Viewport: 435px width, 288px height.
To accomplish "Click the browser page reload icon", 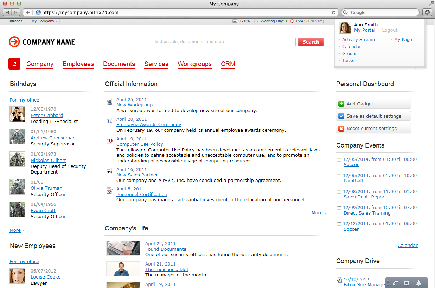I will coord(334,12).
